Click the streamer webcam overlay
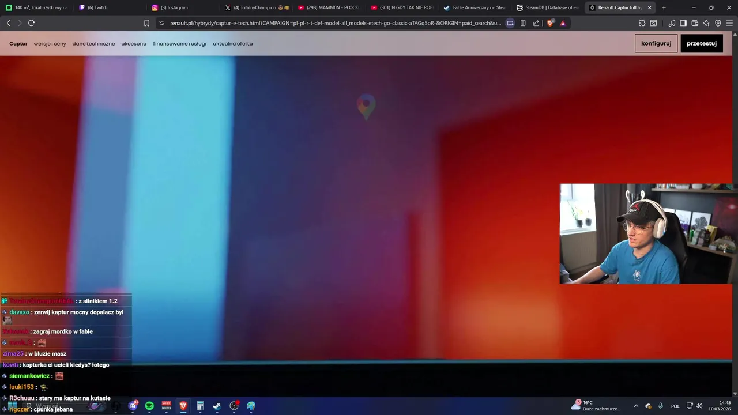 649,234
